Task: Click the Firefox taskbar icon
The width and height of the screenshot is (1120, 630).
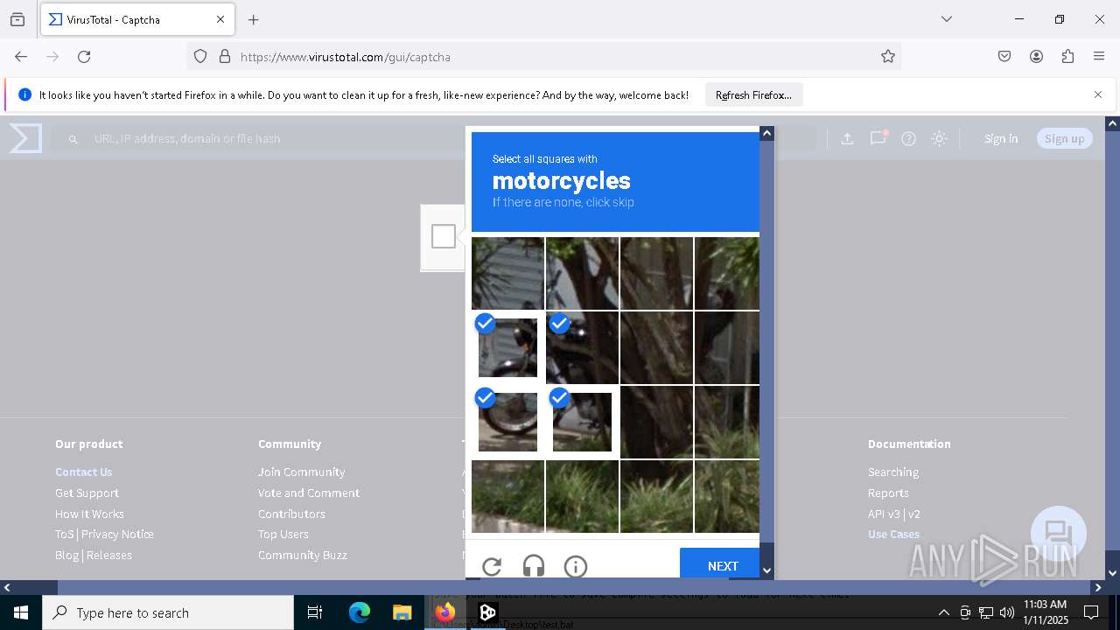Action: pos(444,612)
